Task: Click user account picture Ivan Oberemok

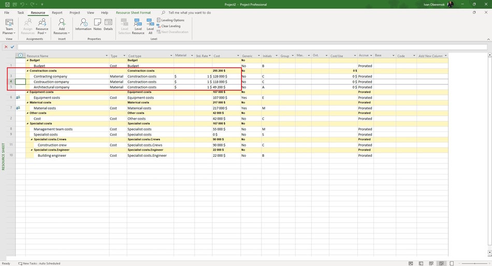Action: [x=451, y=4]
